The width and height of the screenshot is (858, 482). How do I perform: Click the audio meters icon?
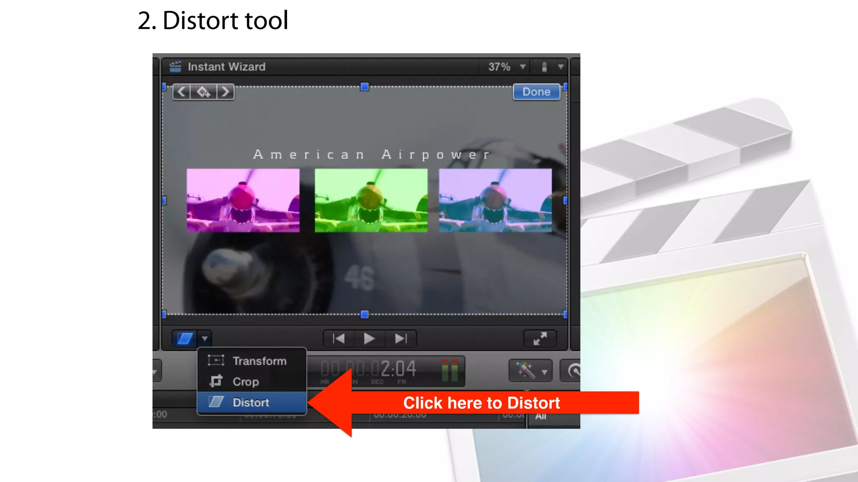tap(450, 370)
